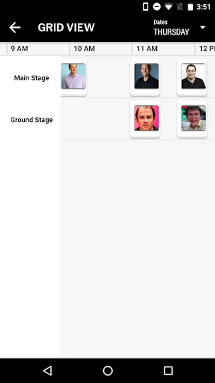The height and width of the screenshot is (383, 215).
Task: Open Main Stage session near 9 AM
Action: (74, 77)
